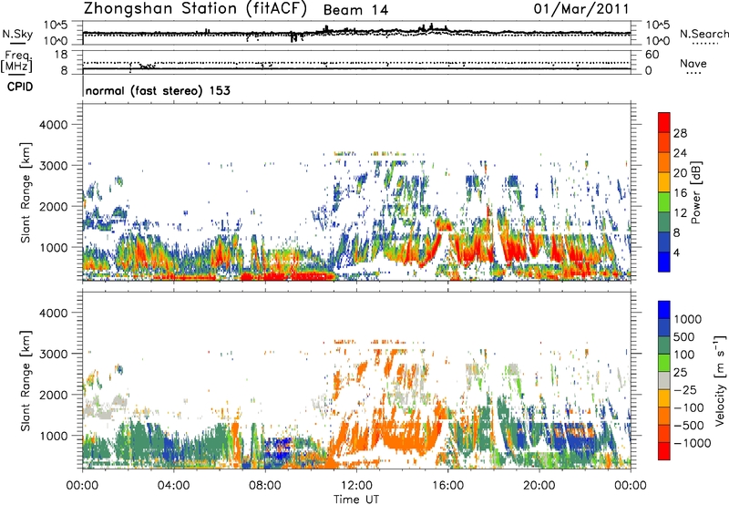
Task: Click the left '10^5' tick of the noise panel
Action: [x=56, y=25]
